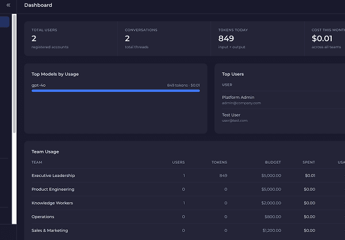Screen dimensions: 345x240
Task: Select the Platform Admin user row
Action: [283, 100]
